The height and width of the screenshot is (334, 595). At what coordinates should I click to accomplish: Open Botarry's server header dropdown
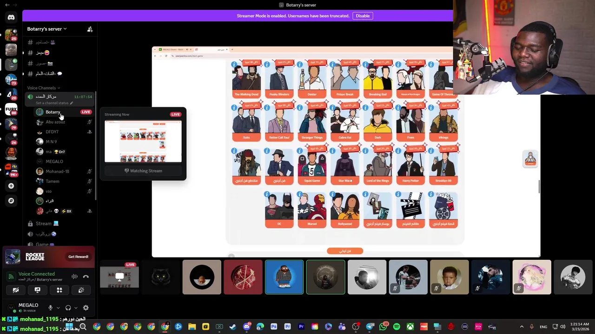[47, 29]
